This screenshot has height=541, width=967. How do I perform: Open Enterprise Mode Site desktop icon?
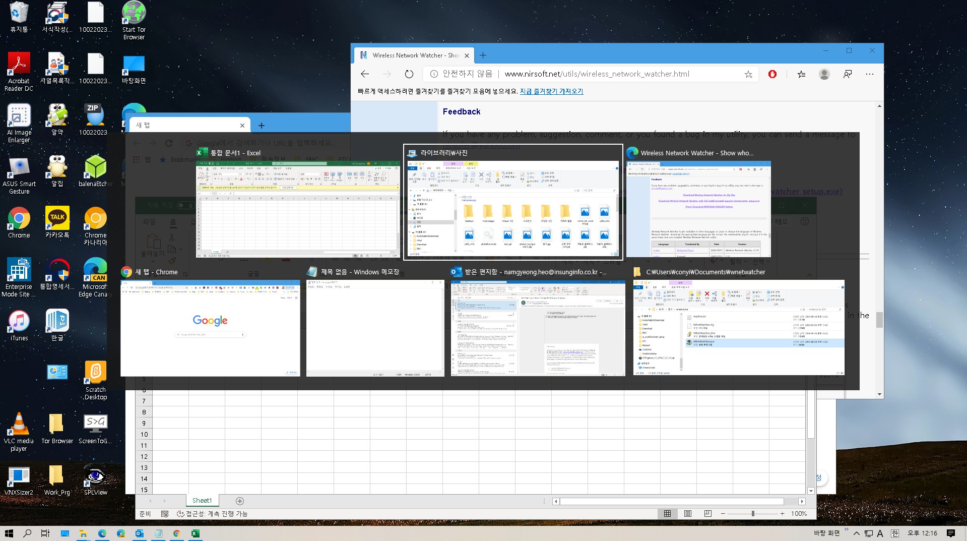coord(19,278)
